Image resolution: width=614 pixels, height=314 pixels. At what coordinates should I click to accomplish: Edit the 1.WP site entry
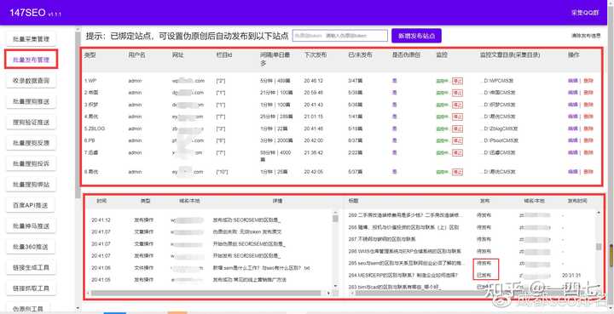[x=572, y=81]
